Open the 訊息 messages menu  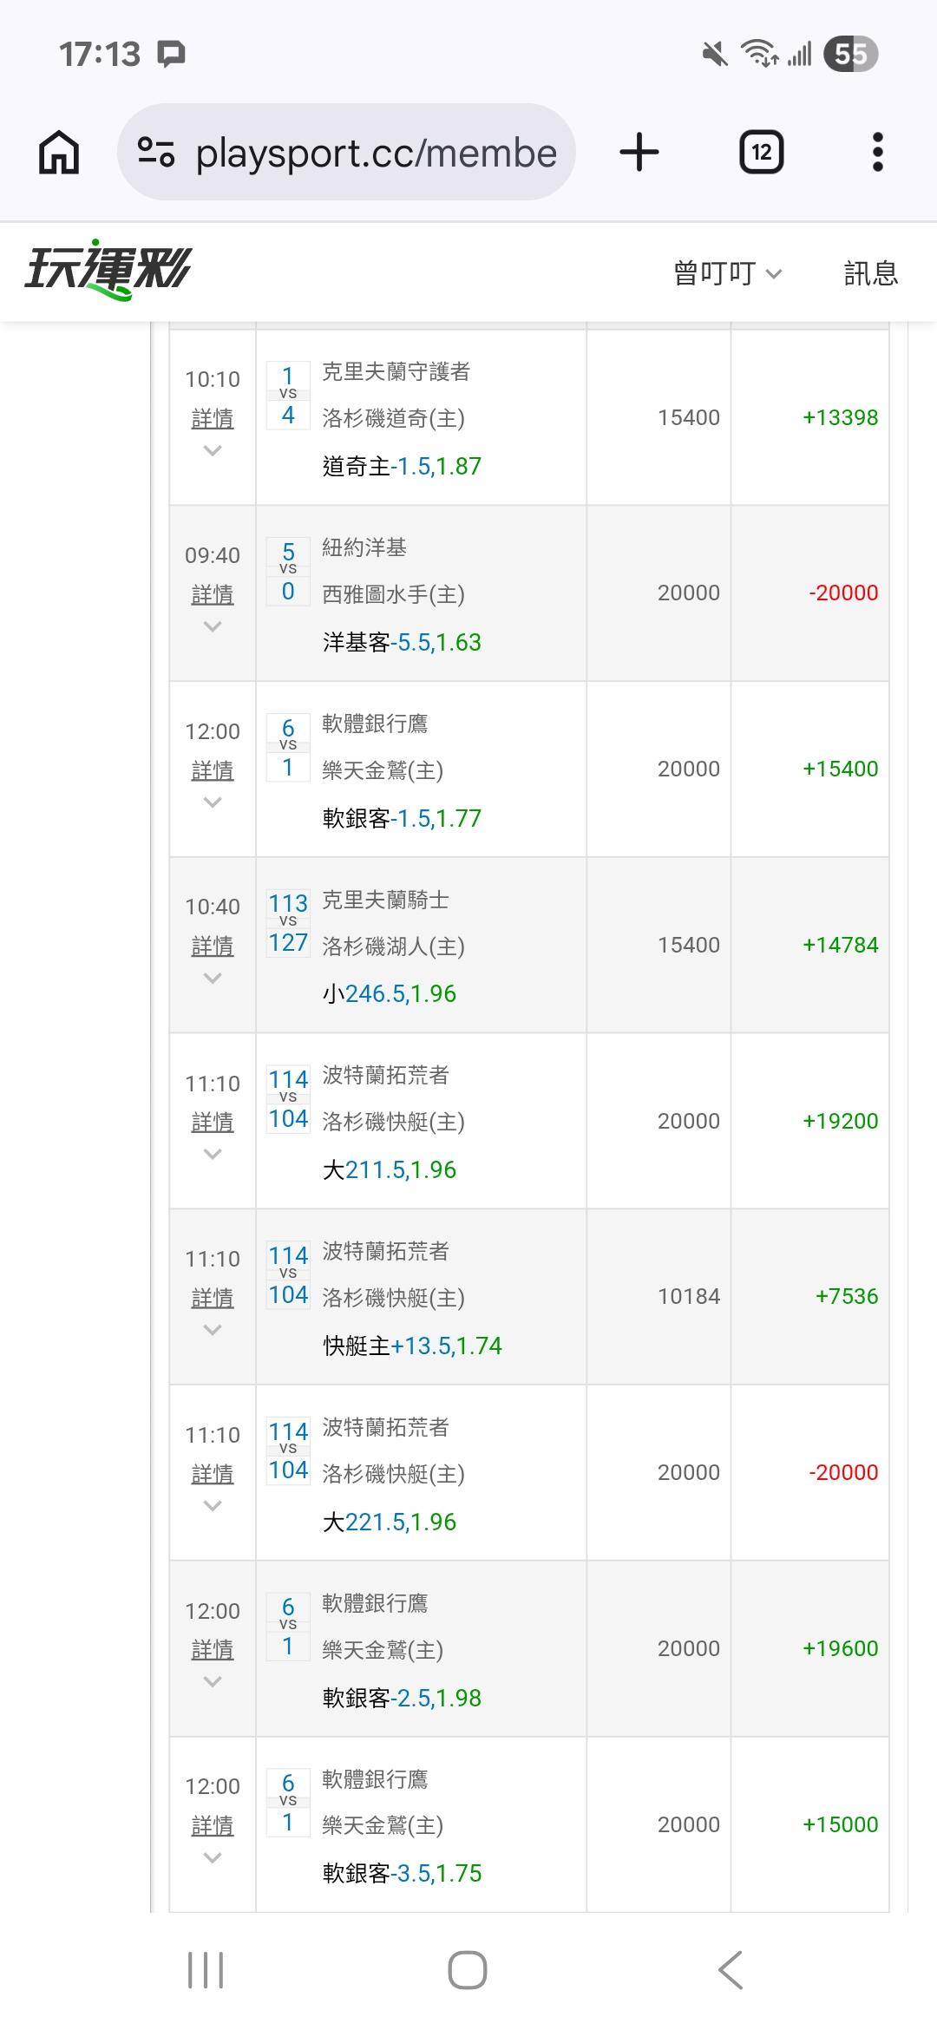870,273
